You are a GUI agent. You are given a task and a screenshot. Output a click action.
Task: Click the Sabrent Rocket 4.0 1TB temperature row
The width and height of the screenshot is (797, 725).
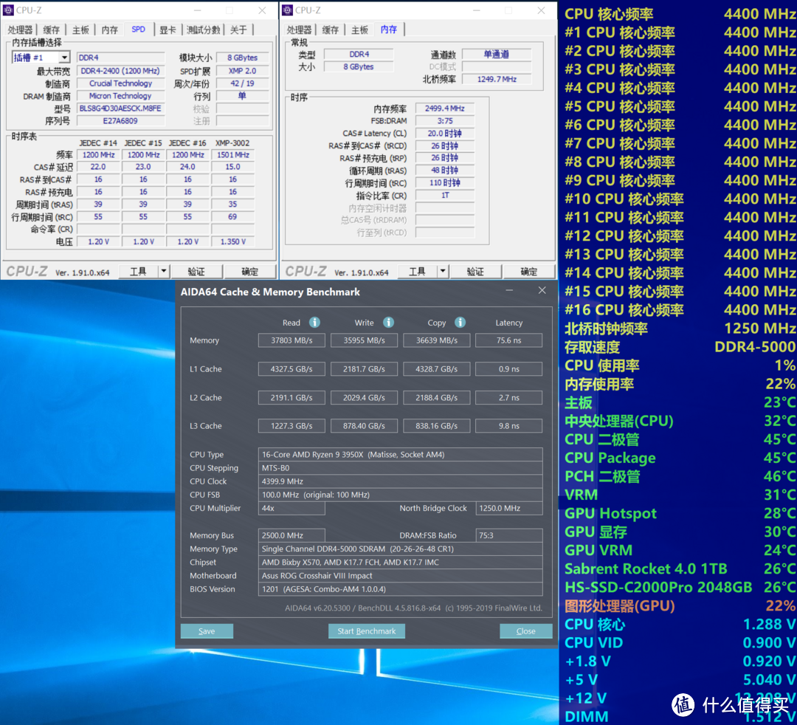680,568
